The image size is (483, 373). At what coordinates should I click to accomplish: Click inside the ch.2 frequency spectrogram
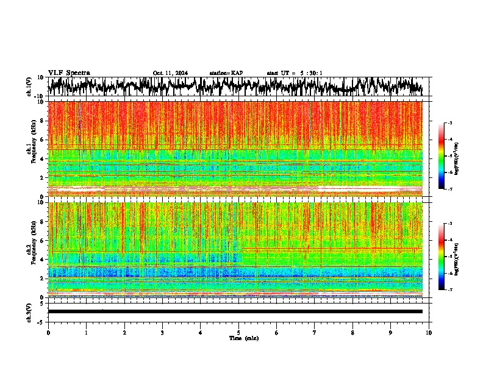tap(235, 250)
